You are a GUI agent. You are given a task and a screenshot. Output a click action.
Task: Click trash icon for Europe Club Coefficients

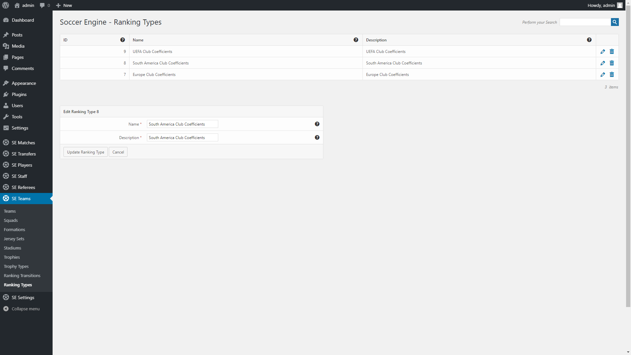pyautogui.click(x=612, y=75)
